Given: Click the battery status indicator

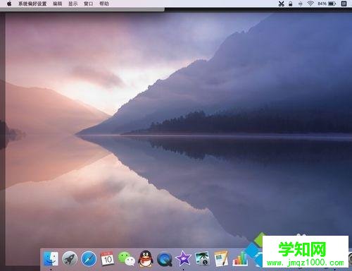Looking at the screenshot, I should pos(332,4).
